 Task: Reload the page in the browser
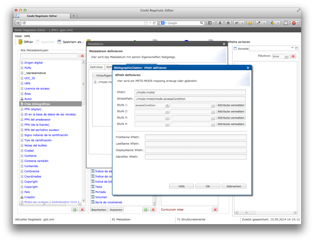[154, 23]
